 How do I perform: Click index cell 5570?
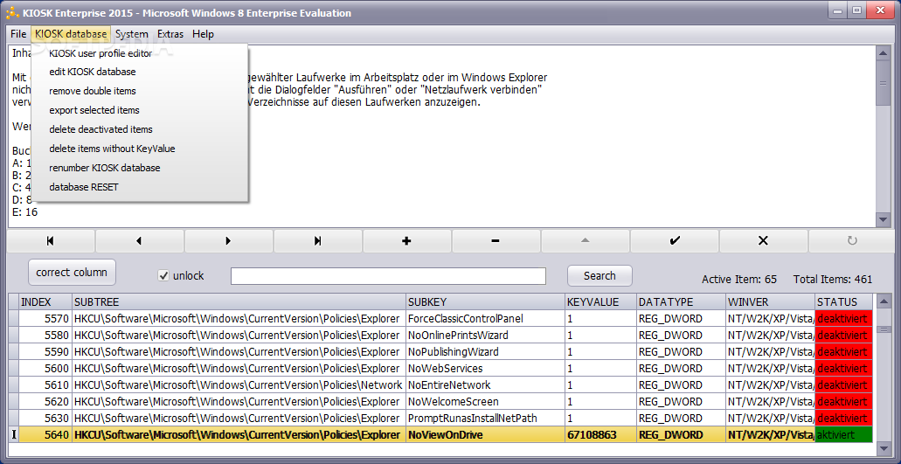[x=45, y=319]
